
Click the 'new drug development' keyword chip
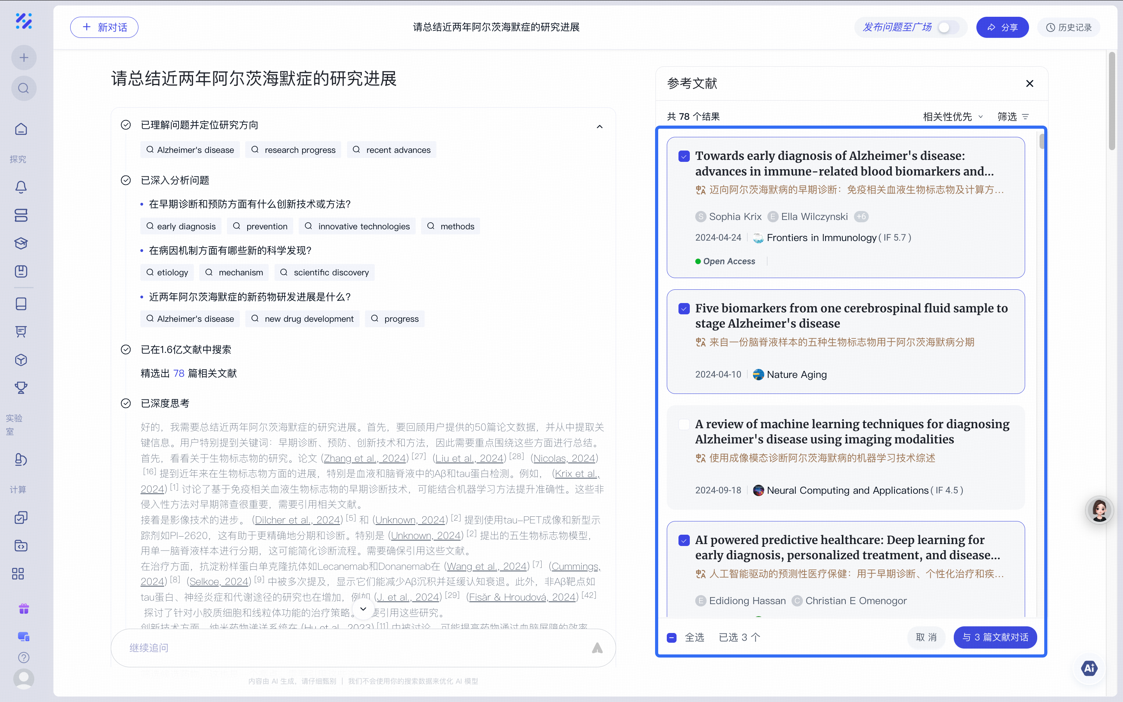point(303,319)
